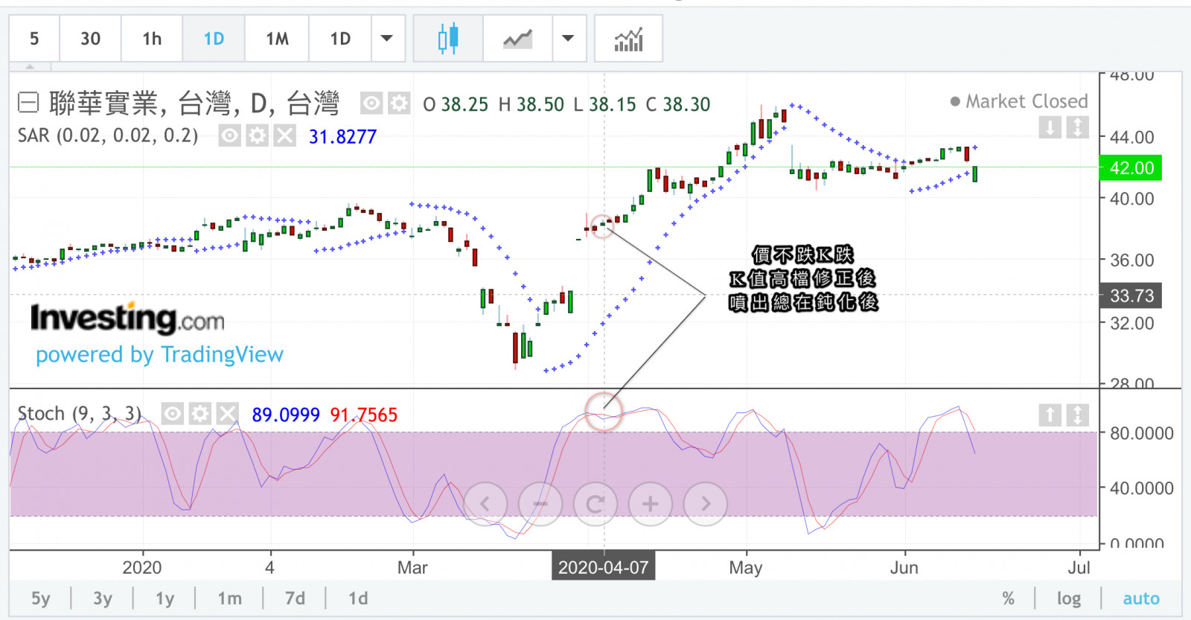Select the 1h interval tab
1191x620 pixels.
[152, 39]
